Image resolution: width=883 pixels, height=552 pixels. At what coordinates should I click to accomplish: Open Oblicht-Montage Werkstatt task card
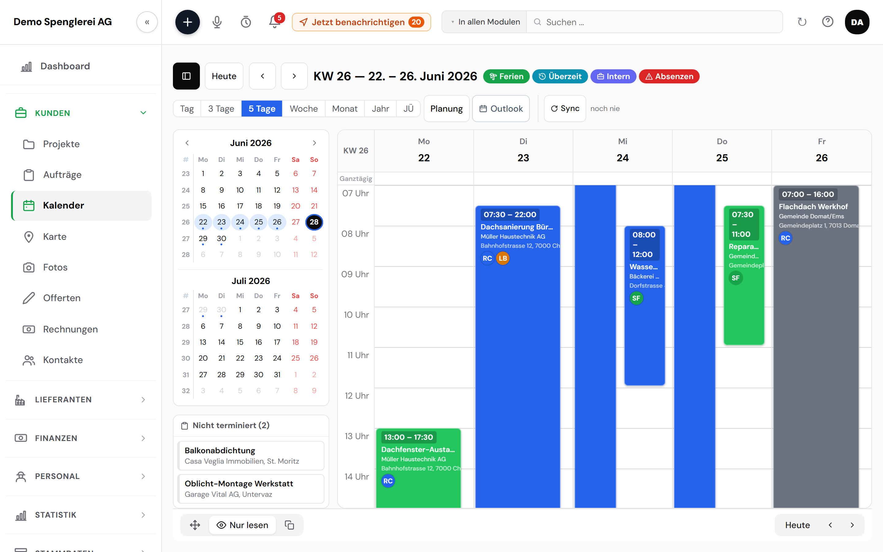pyautogui.click(x=251, y=489)
